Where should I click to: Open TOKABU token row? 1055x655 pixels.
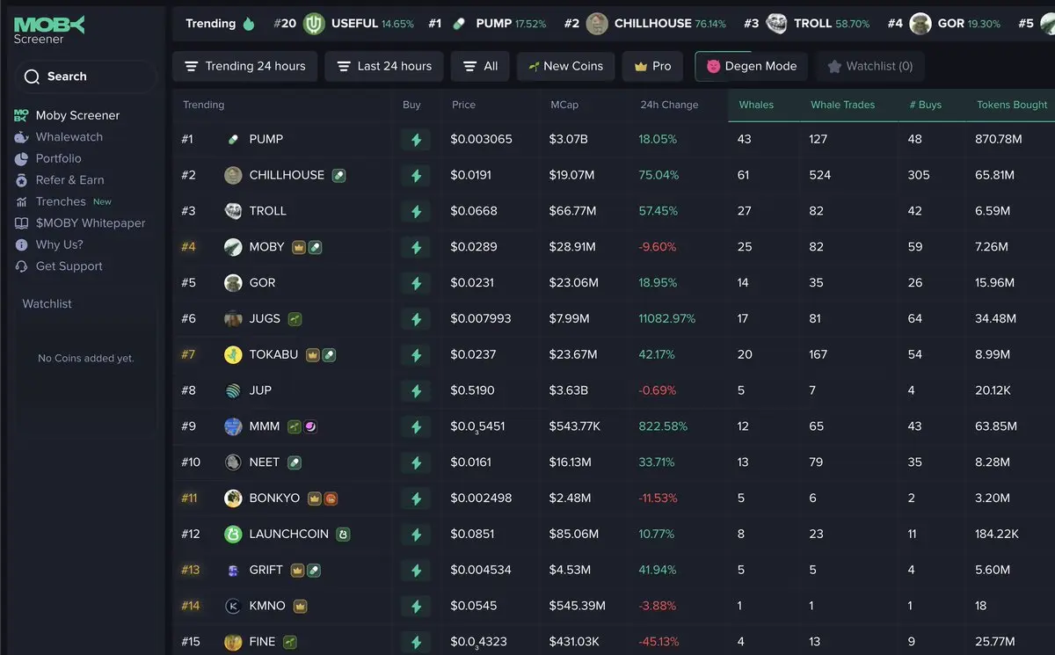(614, 354)
